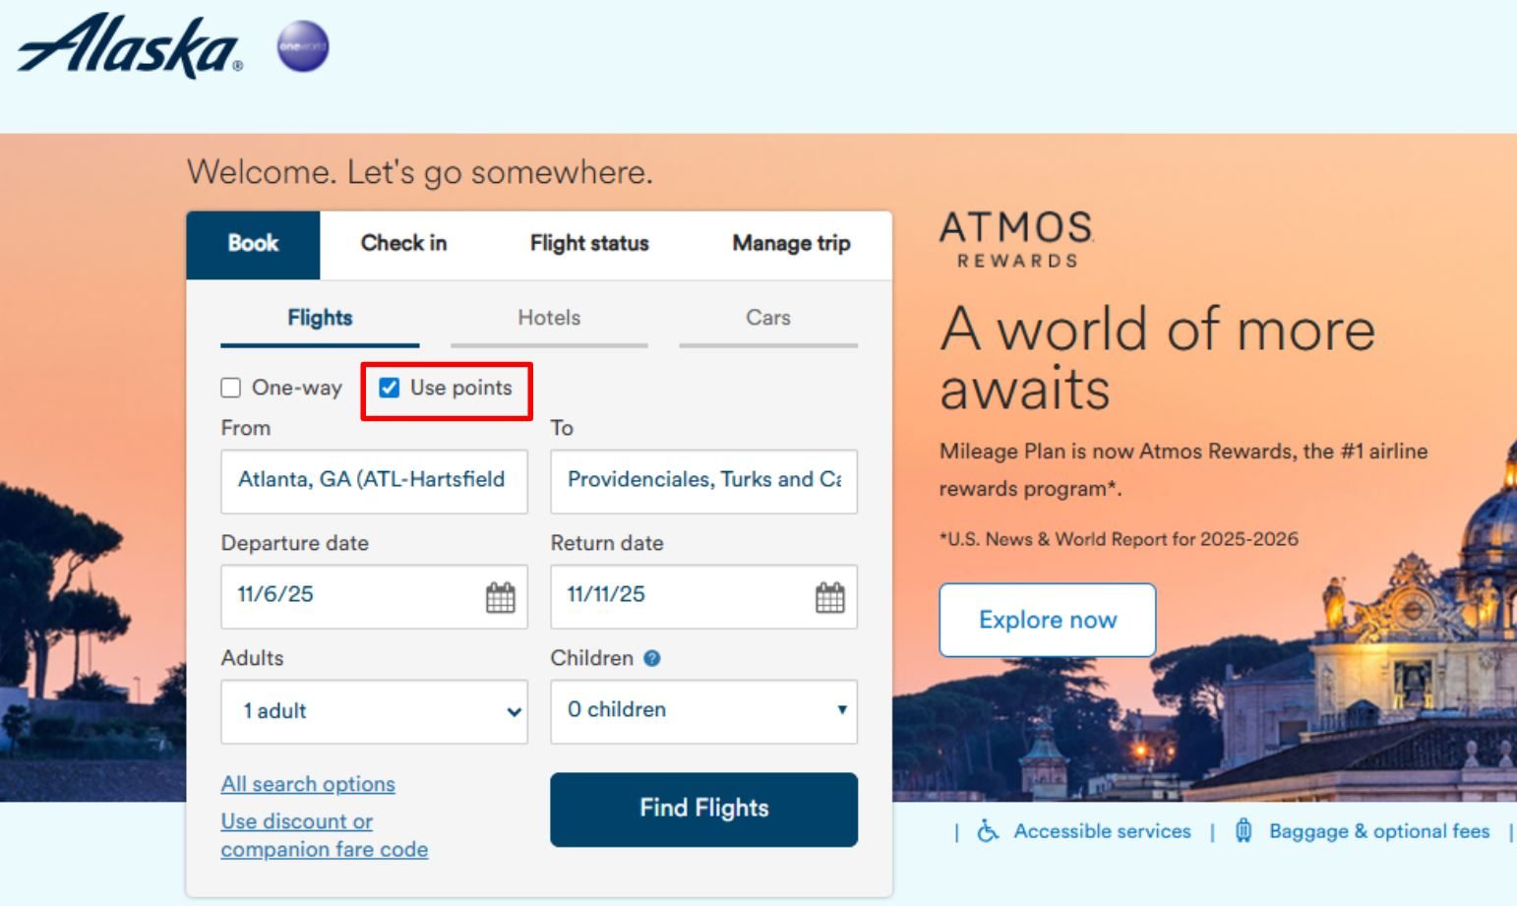Open the Flight status tab

[x=589, y=243]
